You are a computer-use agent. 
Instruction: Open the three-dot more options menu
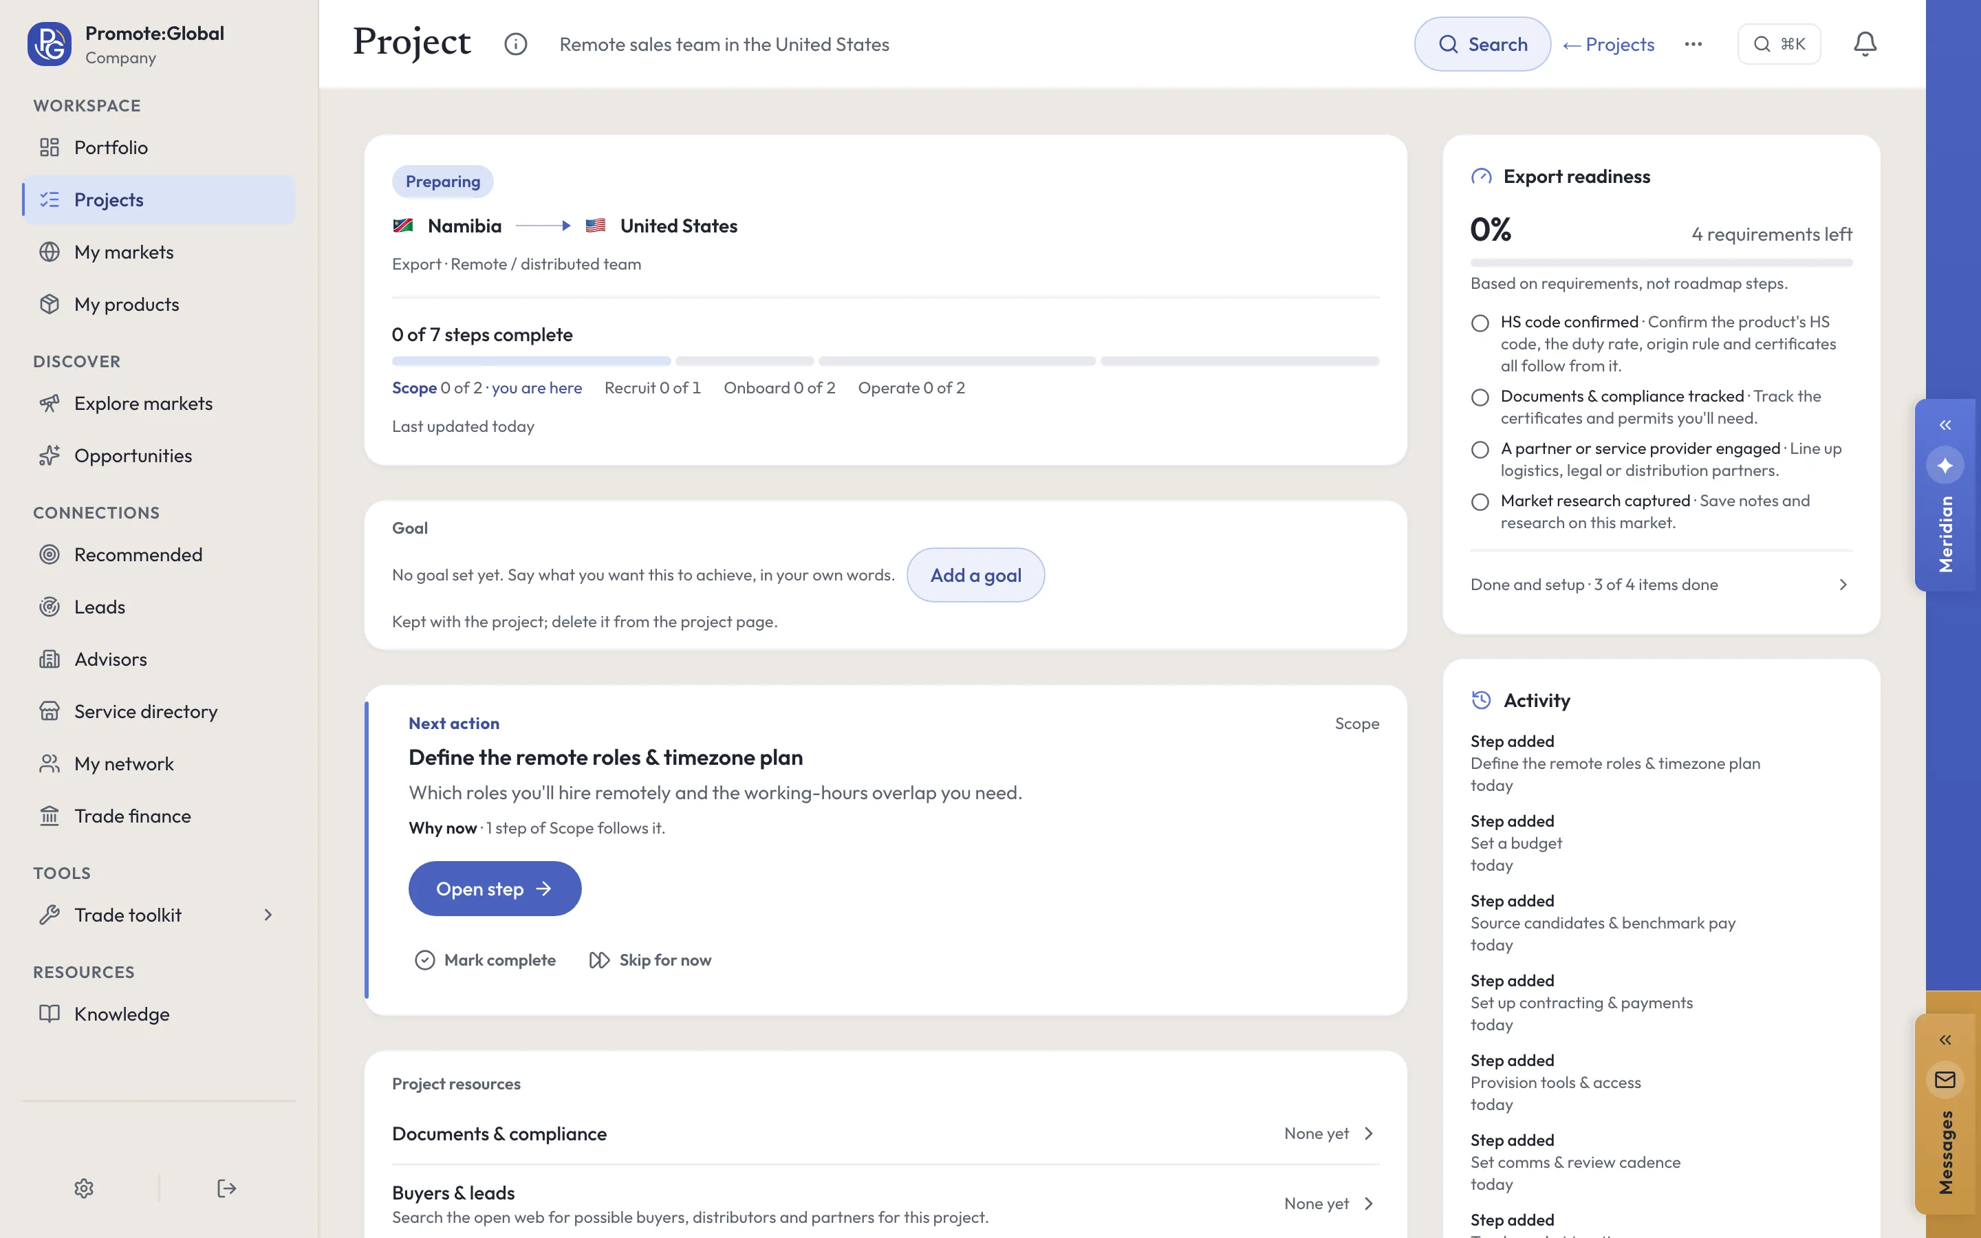1693,44
